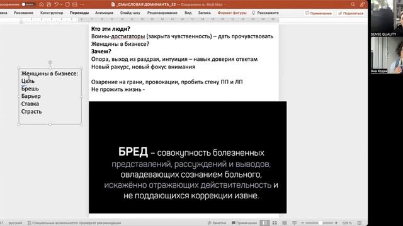Open the Формат фигуры tab
The height and width of the screenshot is (226, 403).
(232, 13)
